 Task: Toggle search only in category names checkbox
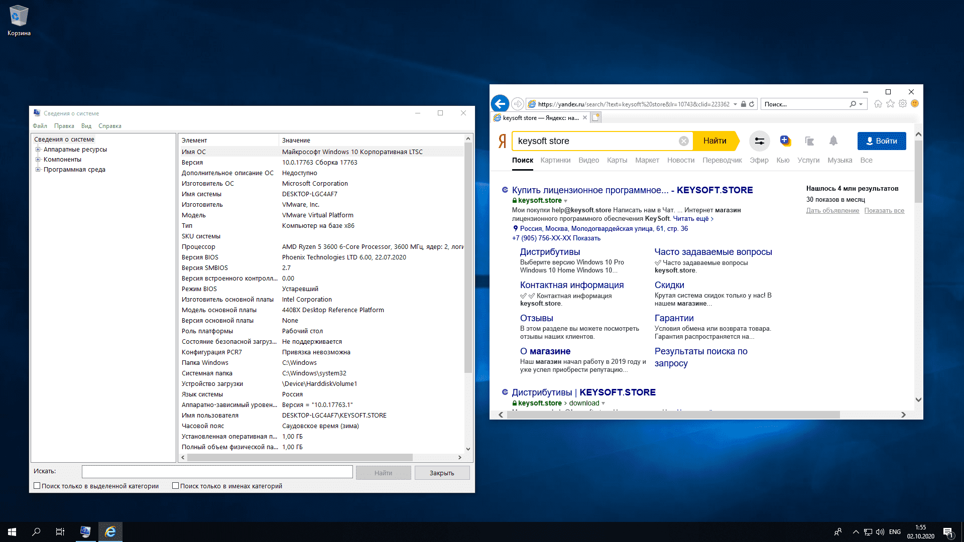175,486
